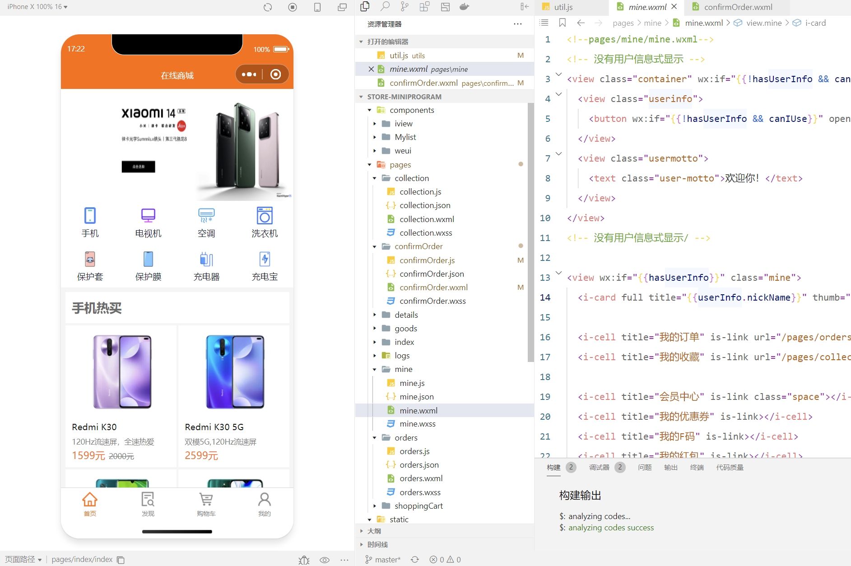Open the 页面路径 dropdown
Viewport: 851px width, 566px height.
23,559
